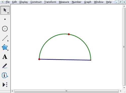This screenshot has width=126, height=93.
Task: Select the Point tool
Action: [5, 19]
